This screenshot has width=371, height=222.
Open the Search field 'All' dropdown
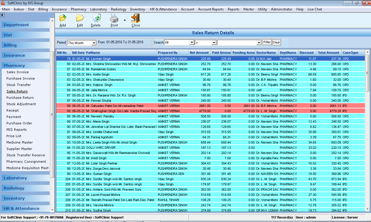pyautogui.click(x=191, y=42)
